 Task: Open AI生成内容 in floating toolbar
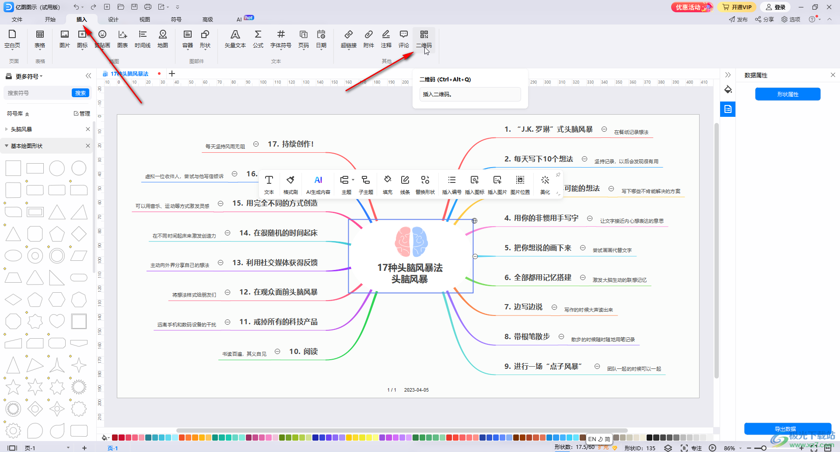point(318,185)
